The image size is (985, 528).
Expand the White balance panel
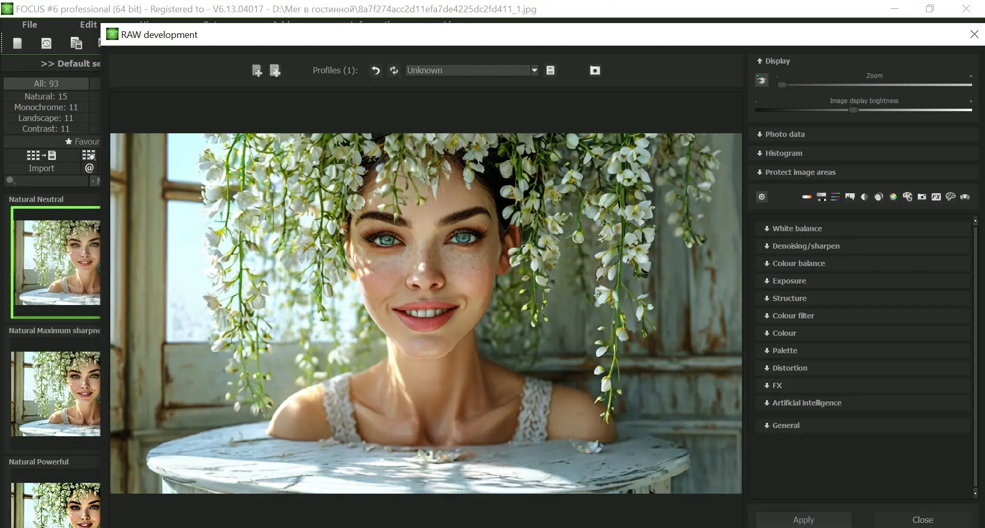[863, 229]
